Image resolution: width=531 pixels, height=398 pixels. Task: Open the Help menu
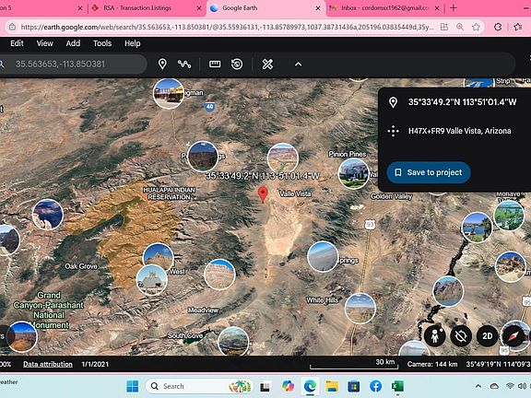pos(133,43)
